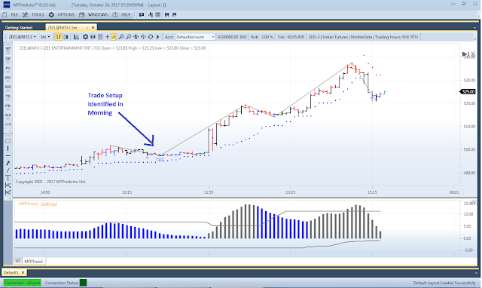Select the arrow drawing tool

point(8,163)
